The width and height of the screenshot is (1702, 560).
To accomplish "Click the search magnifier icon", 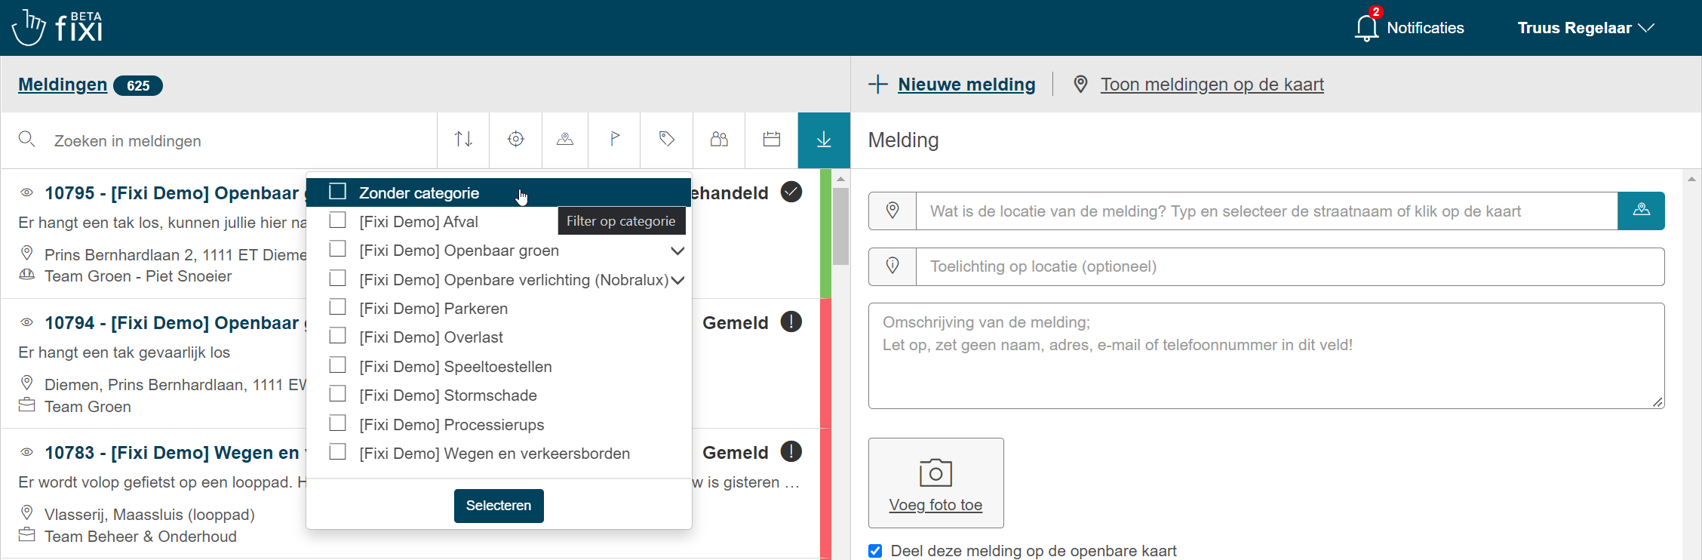I will click(27, 140).
